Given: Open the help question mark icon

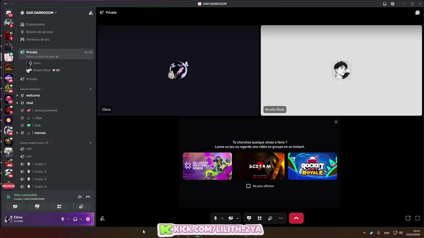Looking at the screenshot, I should (393, 4).
